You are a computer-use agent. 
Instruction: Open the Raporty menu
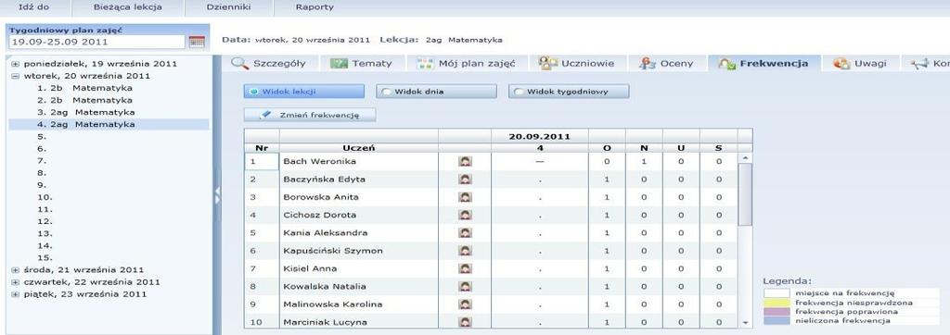[315, 7]
